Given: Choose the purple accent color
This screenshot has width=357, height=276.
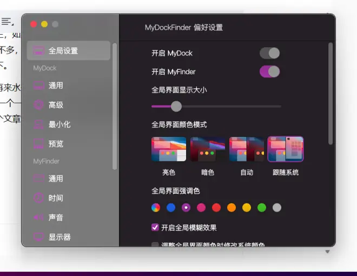Looking at the screenshot, I should point(186,207).
